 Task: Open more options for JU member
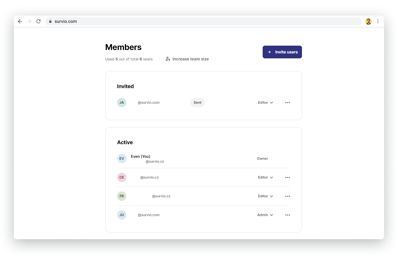288,215
